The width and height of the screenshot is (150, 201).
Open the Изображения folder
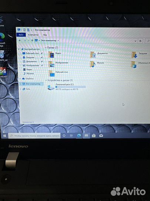click(x=58, y=64)
